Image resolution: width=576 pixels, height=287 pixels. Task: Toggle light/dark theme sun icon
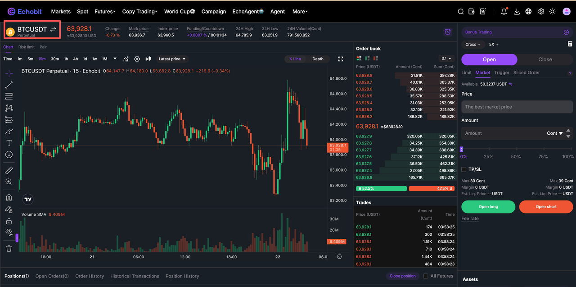tap(553, 11)
